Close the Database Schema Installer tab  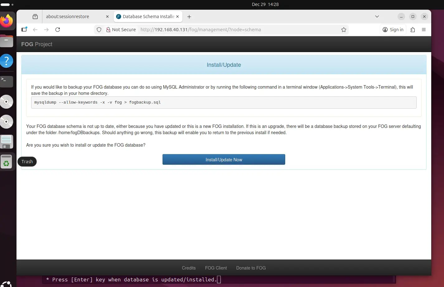178,17
